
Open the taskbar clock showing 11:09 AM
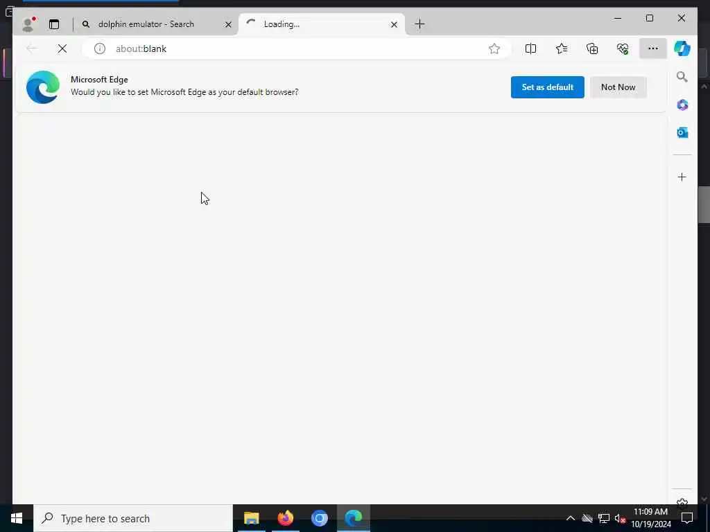650,518
